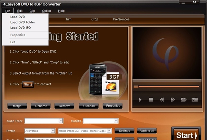Open the File menu
This screenshot has width=207, height=140.
pos(8,11)
